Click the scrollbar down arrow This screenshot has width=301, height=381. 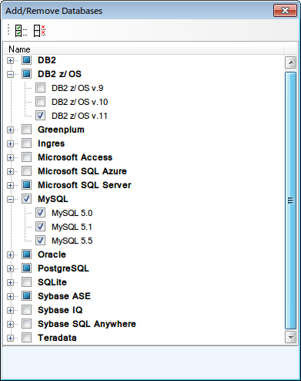(x=290, y=337)
